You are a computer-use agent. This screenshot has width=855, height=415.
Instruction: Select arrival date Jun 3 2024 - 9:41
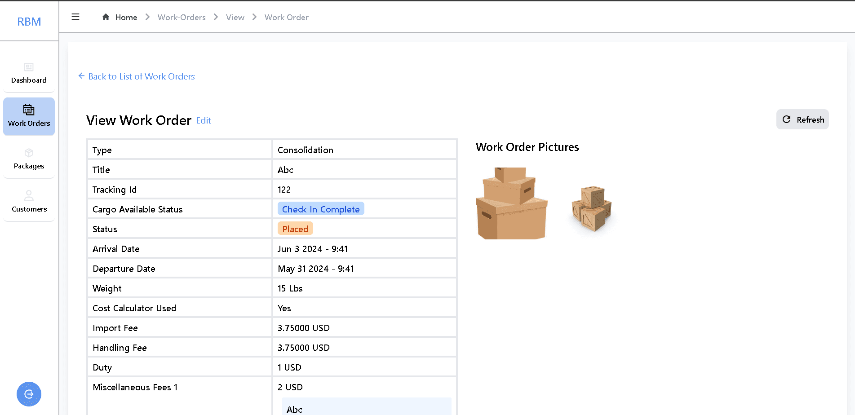click(313, 249)
